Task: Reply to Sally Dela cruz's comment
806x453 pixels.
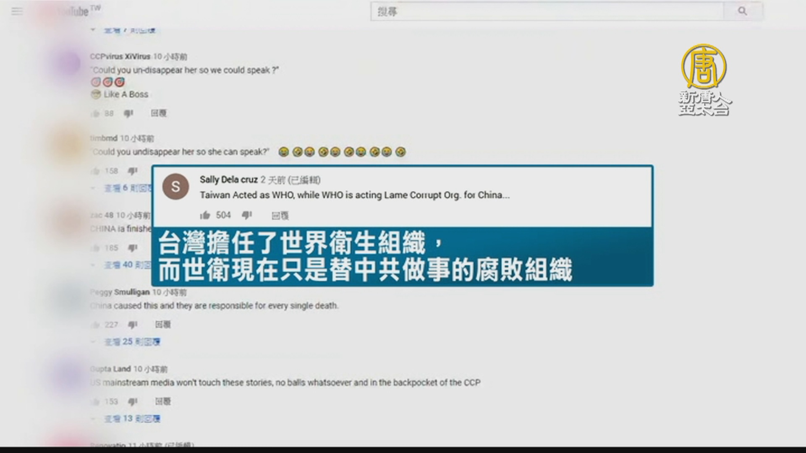Action: point(280,216)
